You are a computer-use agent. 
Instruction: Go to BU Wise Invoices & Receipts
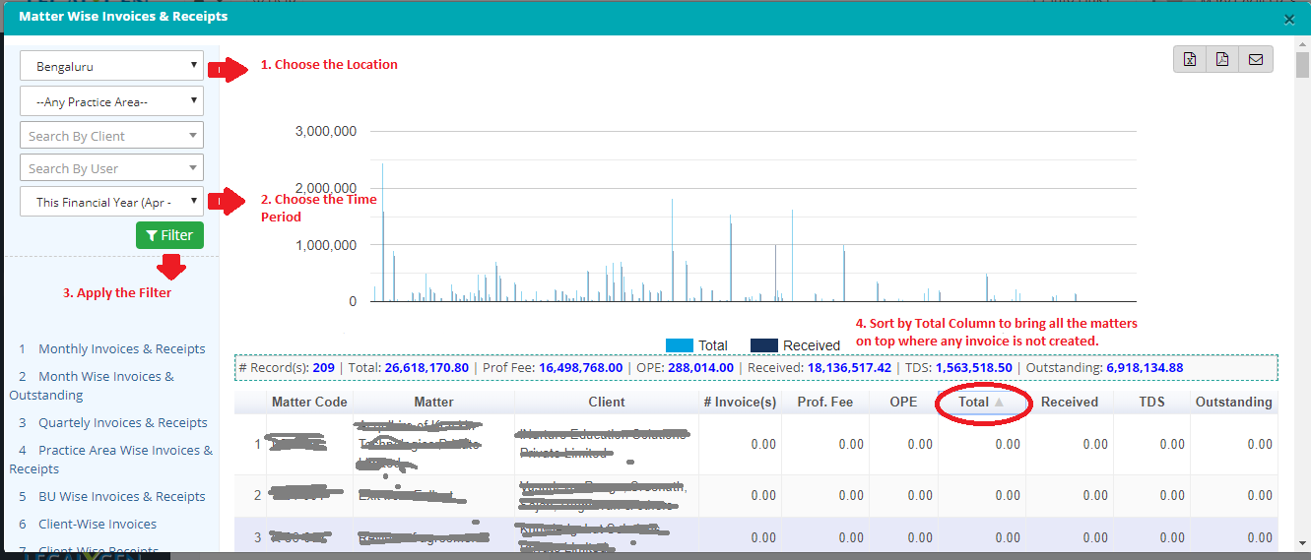[121, 496]
